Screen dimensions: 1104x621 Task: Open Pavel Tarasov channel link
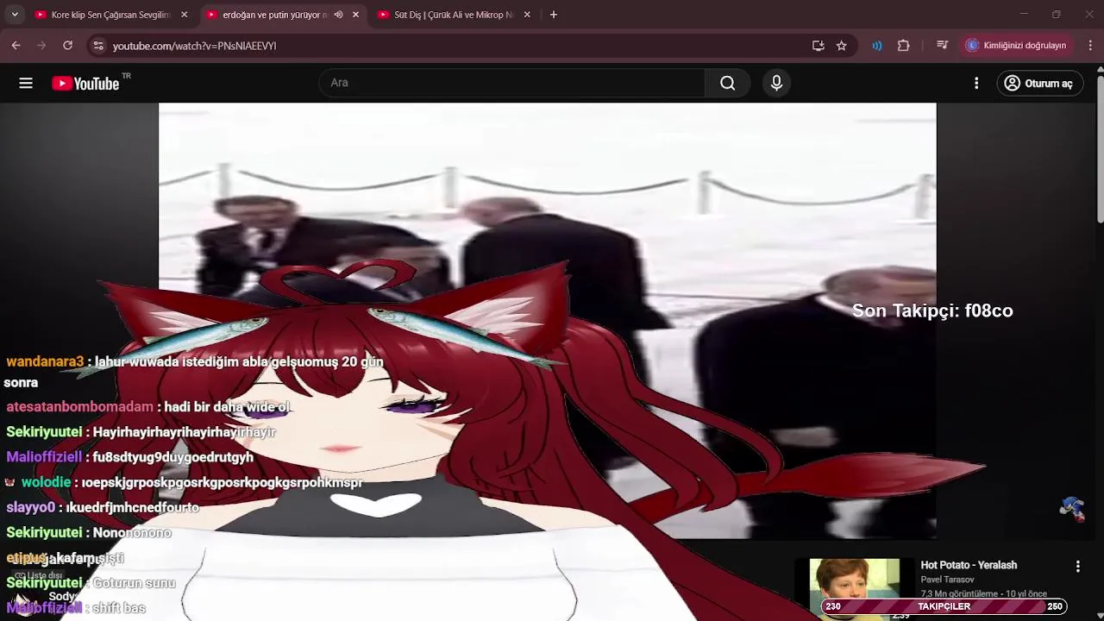947,580
